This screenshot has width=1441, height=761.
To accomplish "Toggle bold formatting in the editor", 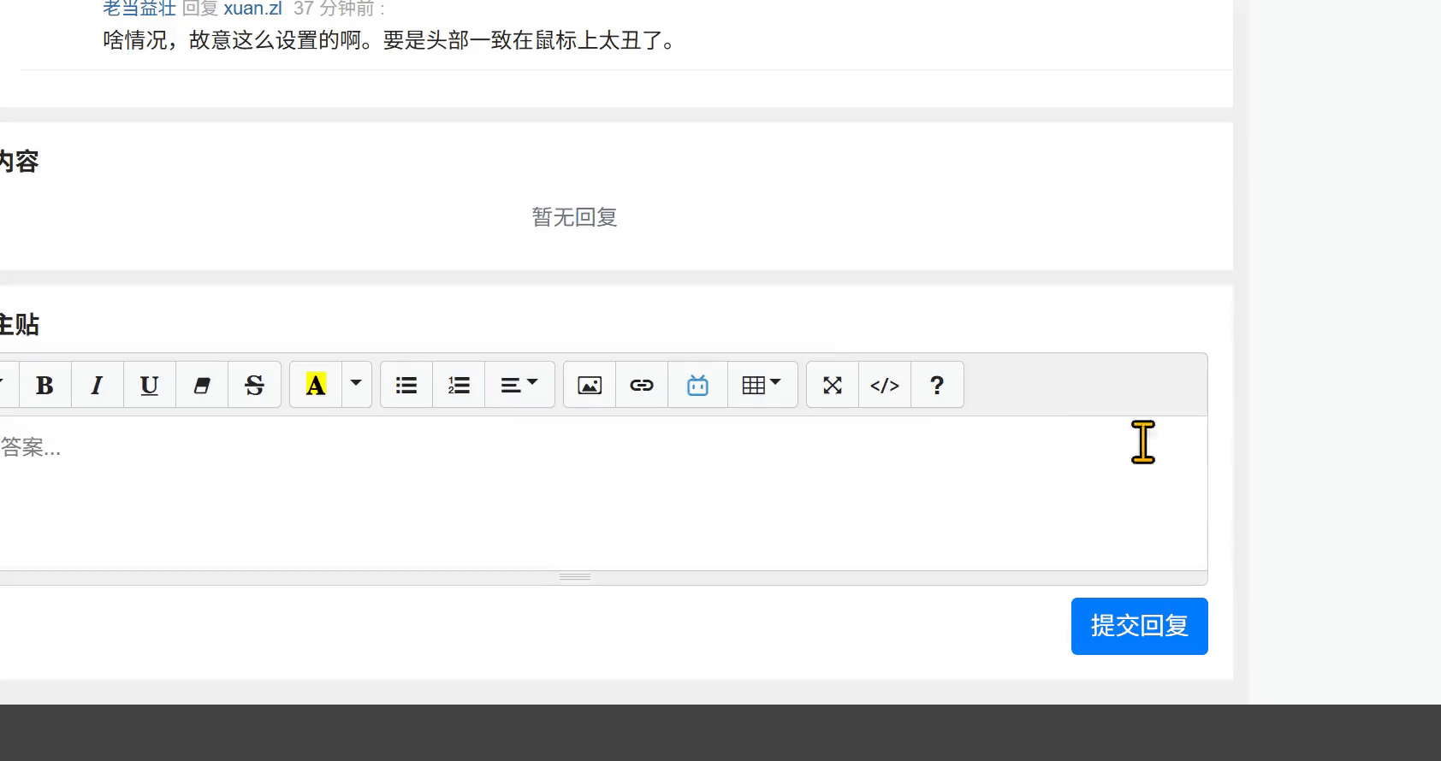I will tap(44, 386).
